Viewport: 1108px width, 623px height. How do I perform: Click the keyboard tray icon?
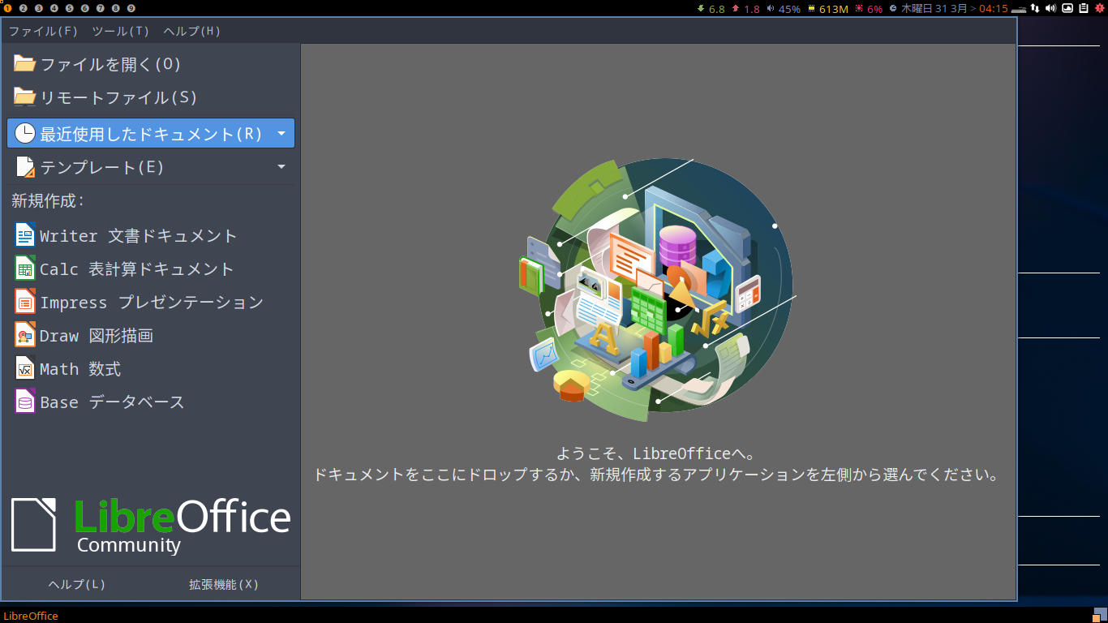coord(1019,9)
